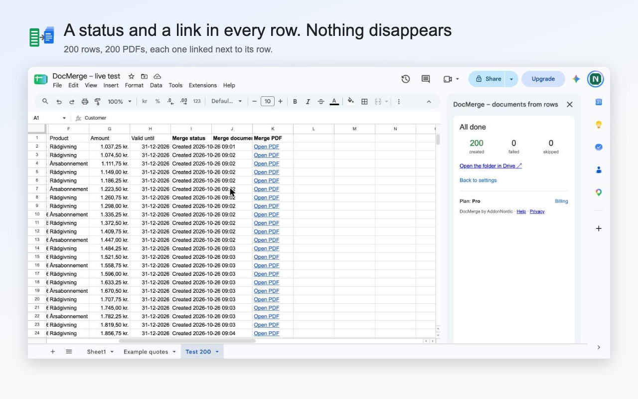Screen dimensions: 638x399
Task: Open the font Default dropdown
Action: click(x=227, y=101)
